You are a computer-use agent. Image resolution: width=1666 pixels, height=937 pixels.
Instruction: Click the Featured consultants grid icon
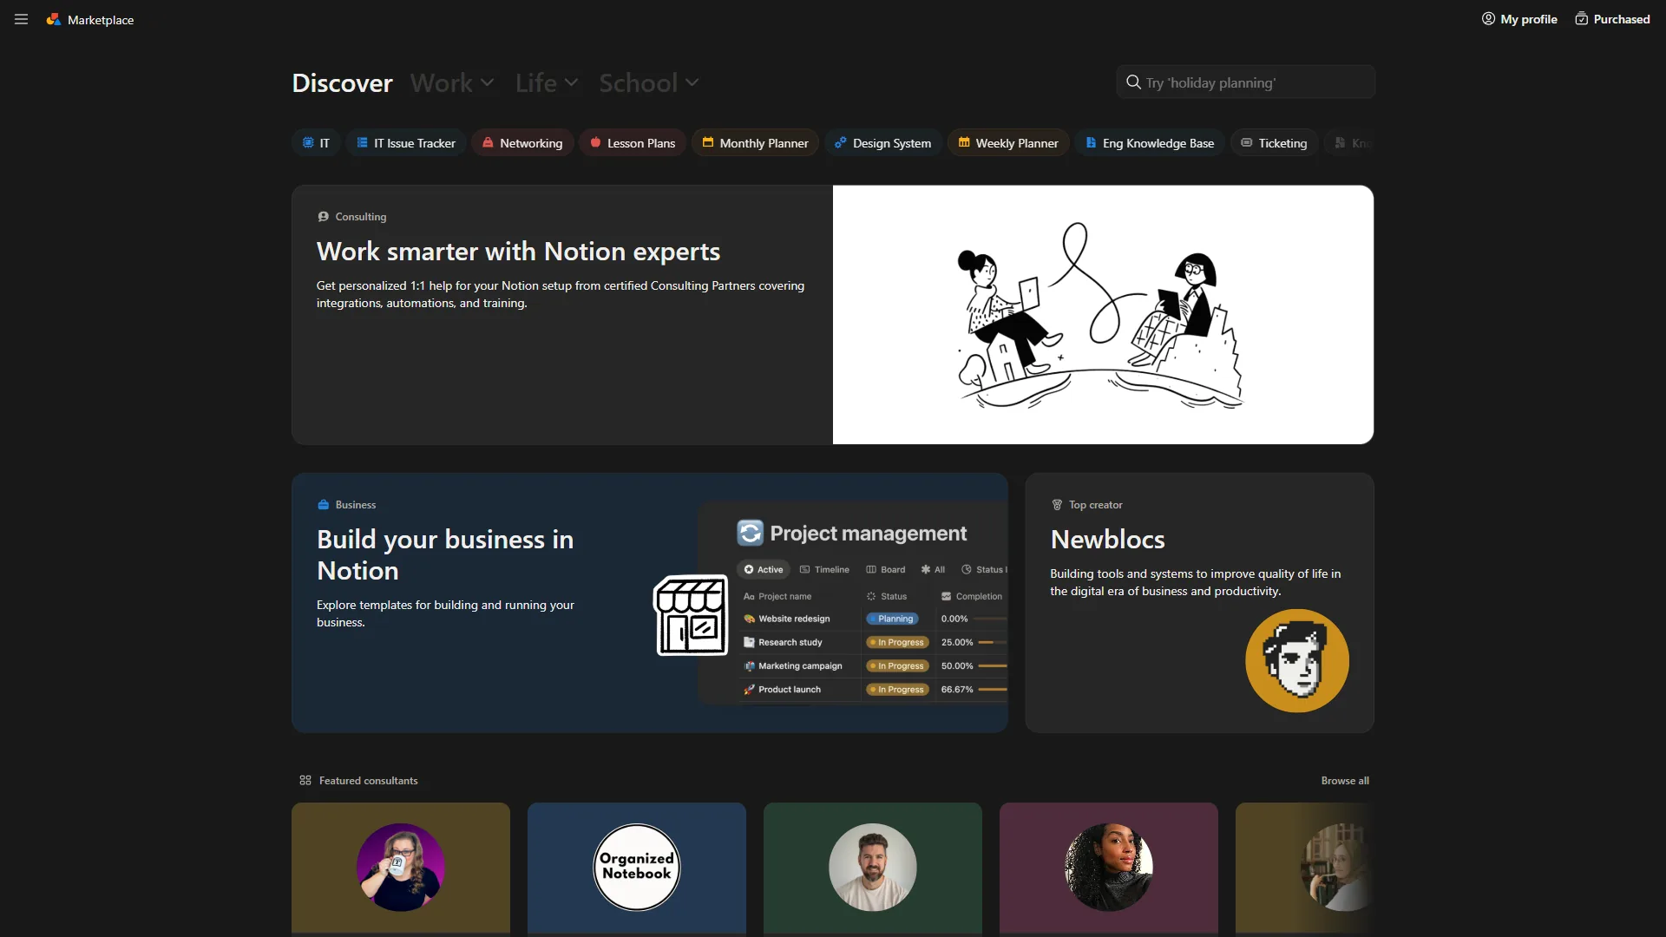[305, 781]
